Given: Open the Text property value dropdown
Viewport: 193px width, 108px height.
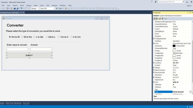Looking at the screenshot, I should click(x=190, y=92).
